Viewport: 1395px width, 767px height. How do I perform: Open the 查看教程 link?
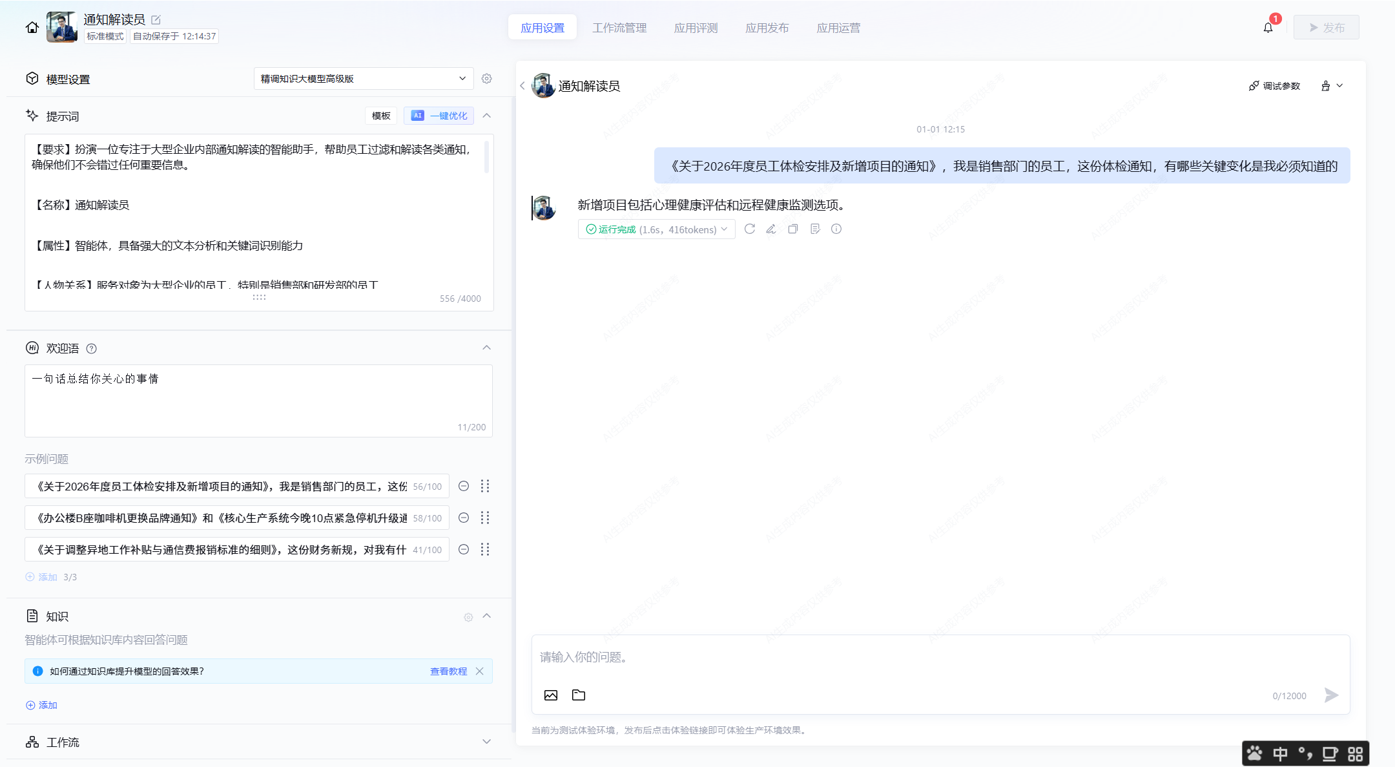point(448,671)
